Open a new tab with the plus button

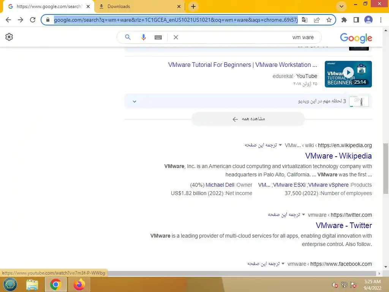point(193,6)
